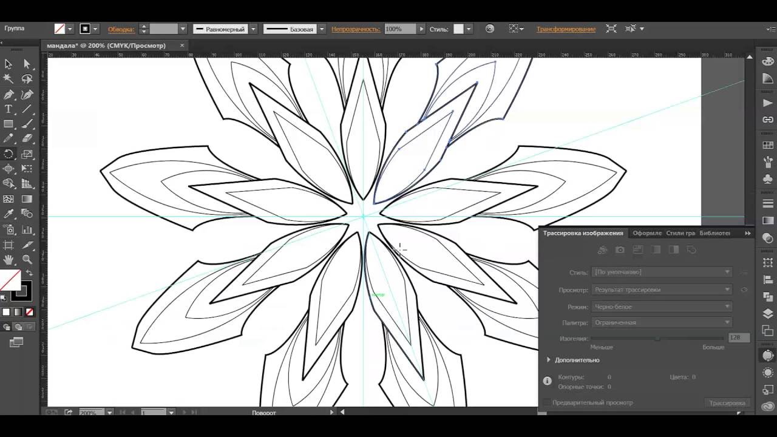This screenshot has width=777, height=437.
Task: Select the мандала* document tab
Action: (107, 46)
